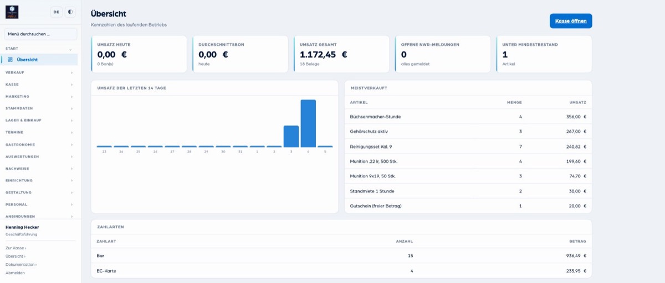This screenshot has height=283, width=665.
Task: Click the 'Standmiete 1 Stunde' row
Action: pos(468,191)
